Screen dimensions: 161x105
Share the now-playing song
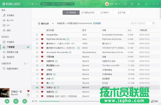[28, 95]
